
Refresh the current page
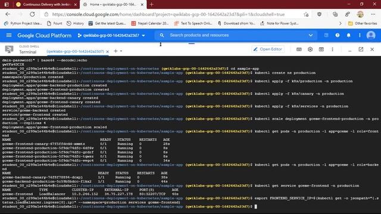[32, 14]
